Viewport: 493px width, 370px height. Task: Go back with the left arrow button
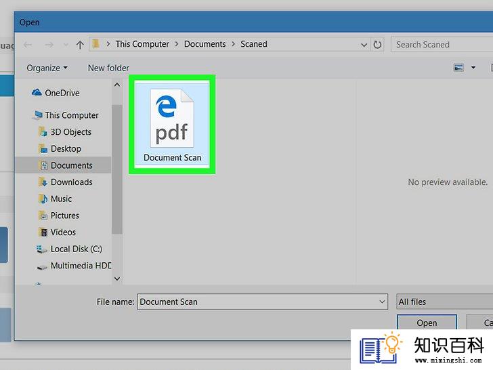[28, 45]
